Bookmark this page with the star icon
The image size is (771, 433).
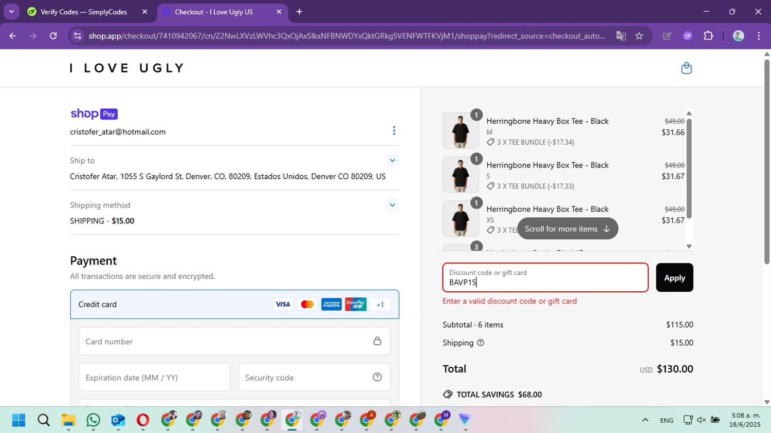point(639,36)
